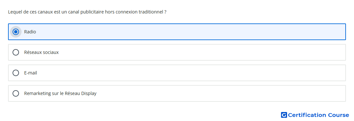Image resolution: width=354 pixels, height=121 pixels.
Task: Click the blue G logo icon
Action: point(284,115)
